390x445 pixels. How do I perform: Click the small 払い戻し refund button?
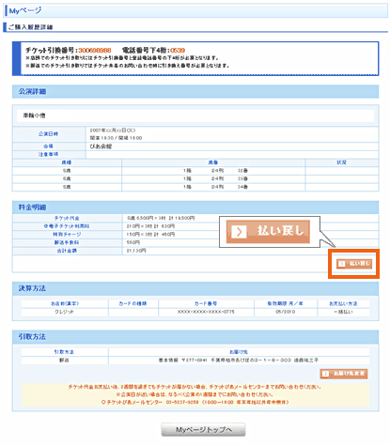tap(354, 264)
